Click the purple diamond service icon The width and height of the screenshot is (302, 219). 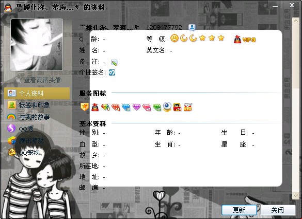point(137,107)
